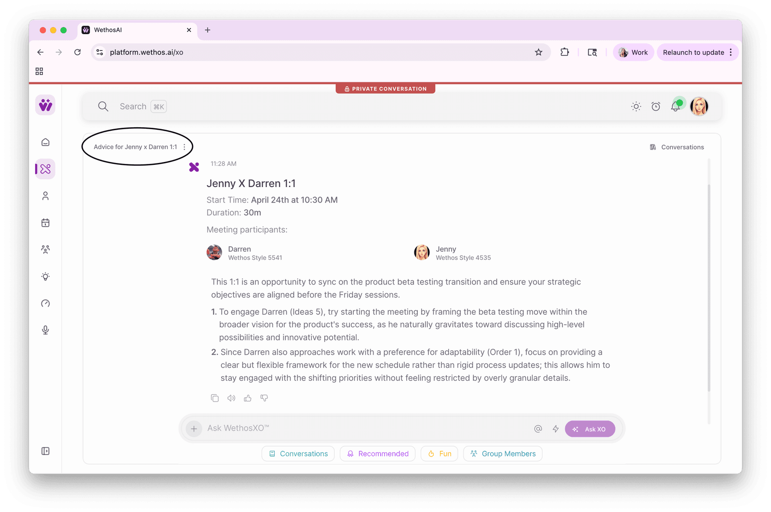Open the Home sidebar icon
Viewport: 771px width, 512px height.
(x=45, y=142)
